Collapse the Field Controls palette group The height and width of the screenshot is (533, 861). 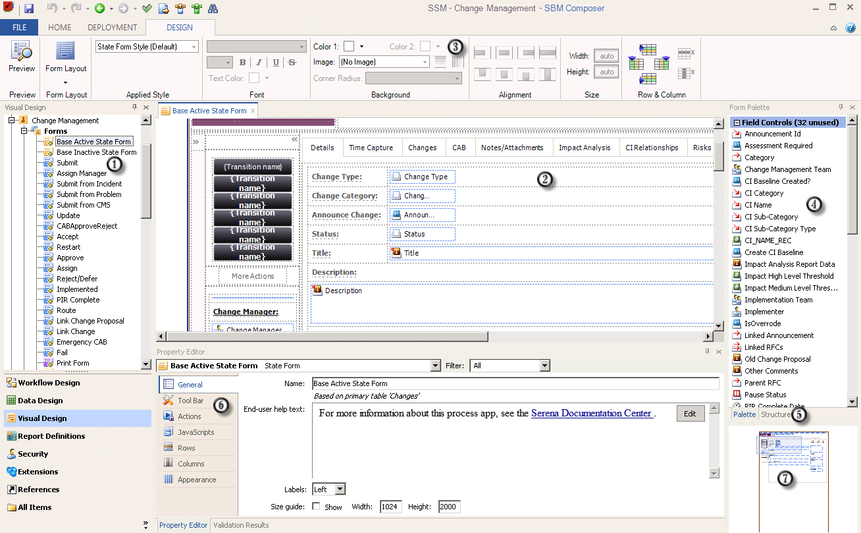(737, 123)
